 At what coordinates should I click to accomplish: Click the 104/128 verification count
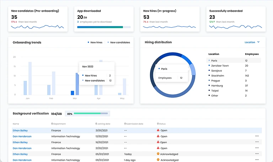57,114
